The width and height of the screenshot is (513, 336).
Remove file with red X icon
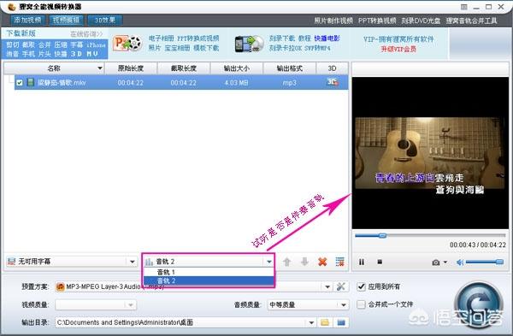pyautogui.click(x=322, y=262)
